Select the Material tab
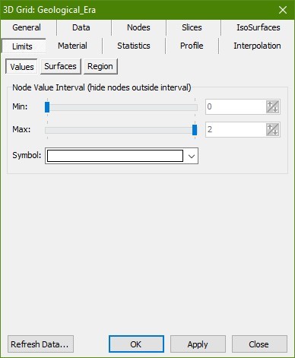This screenshot has width=295, height=358. (x=72, y=46)
